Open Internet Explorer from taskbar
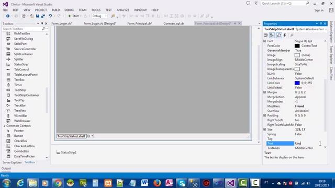The height and width of the screenshot is (188, 335). 20,183
